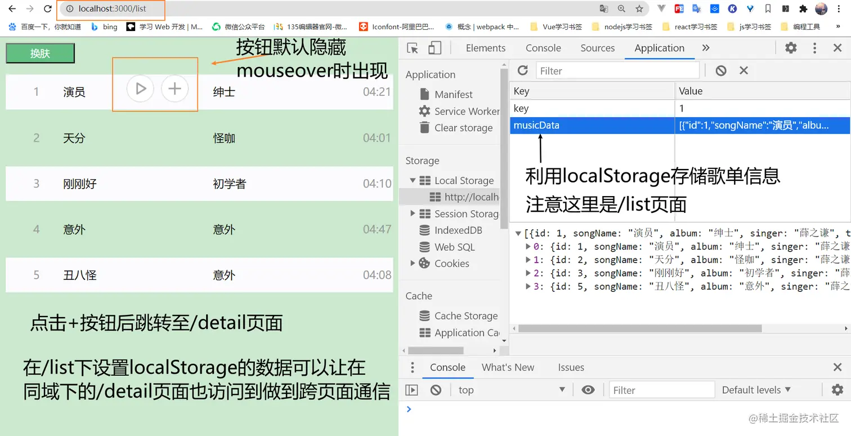Click the 换肤 button
The height and width of the screenshot is (436, 851).
(40, 54)
